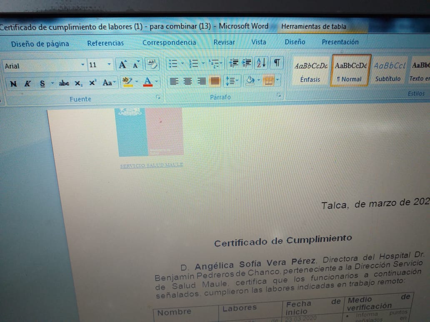The width and height of the screenshot is (430, 322).
Task: Apply a bulleted list
Action: pyautogui.click(x=172, y=64)
